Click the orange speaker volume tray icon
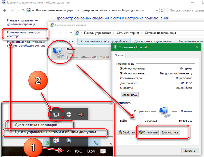Screen dimensions: 204x157 click(x=82, y=115)
